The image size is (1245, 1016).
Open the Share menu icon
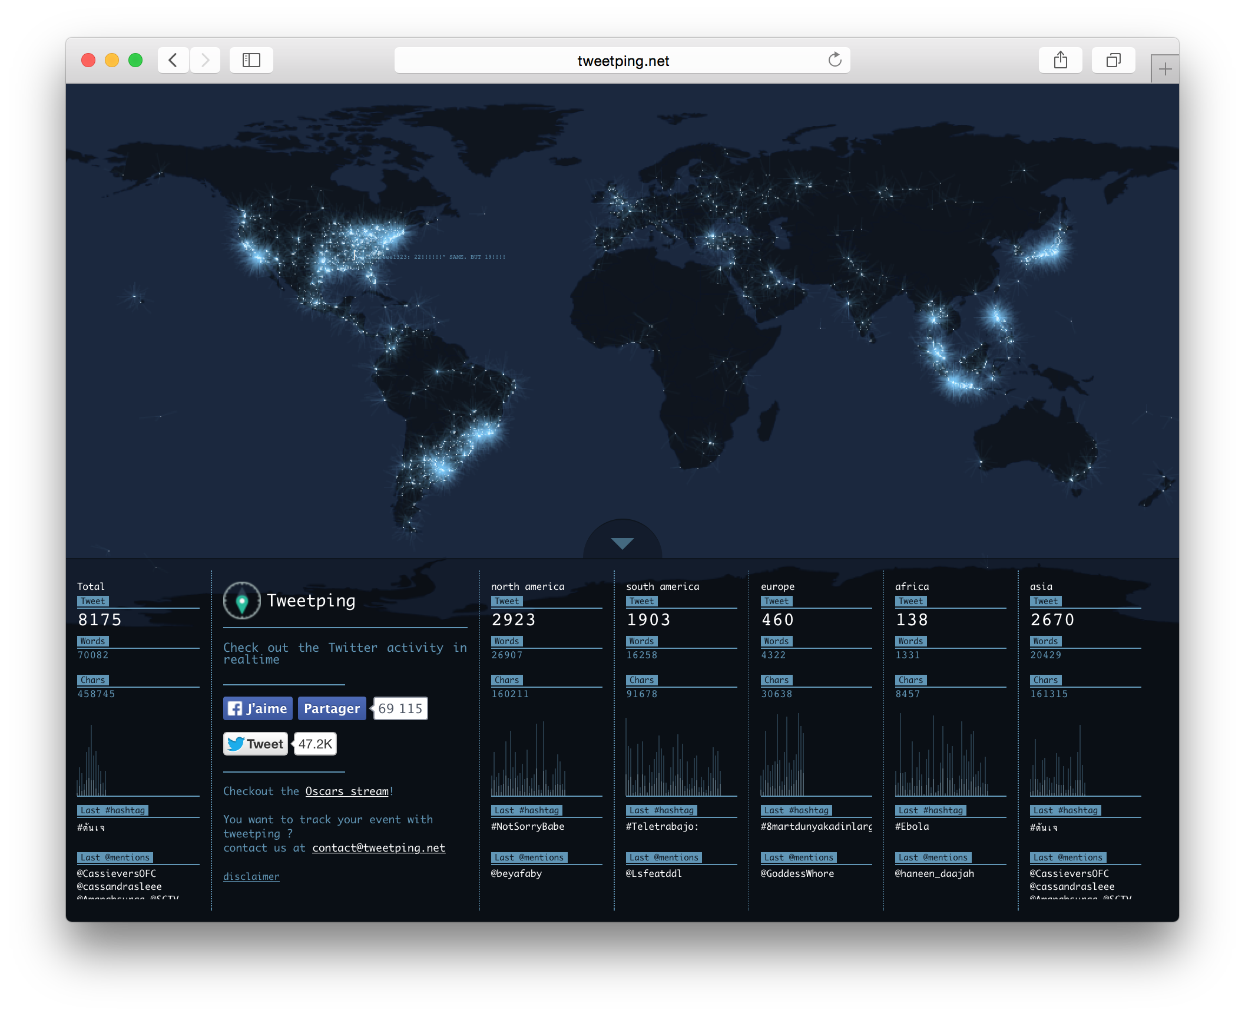point(1061,60)
